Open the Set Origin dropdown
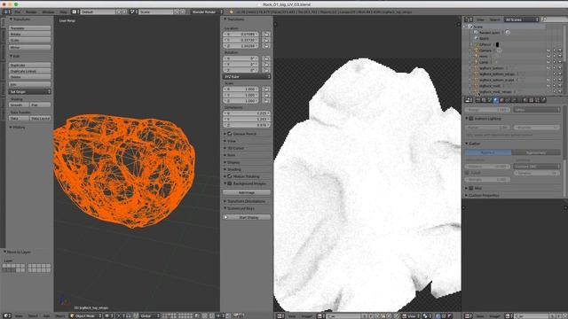This screenshot has width=568, height=319. point(29,91)
